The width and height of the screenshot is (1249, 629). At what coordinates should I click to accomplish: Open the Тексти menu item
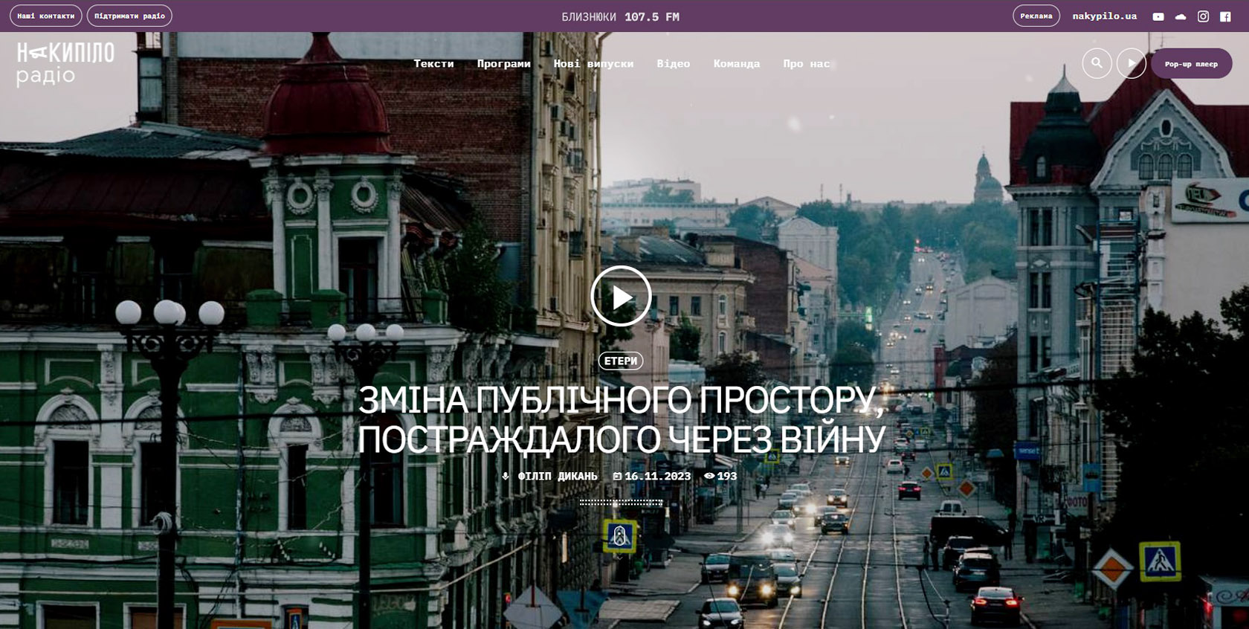click(433, 64)
